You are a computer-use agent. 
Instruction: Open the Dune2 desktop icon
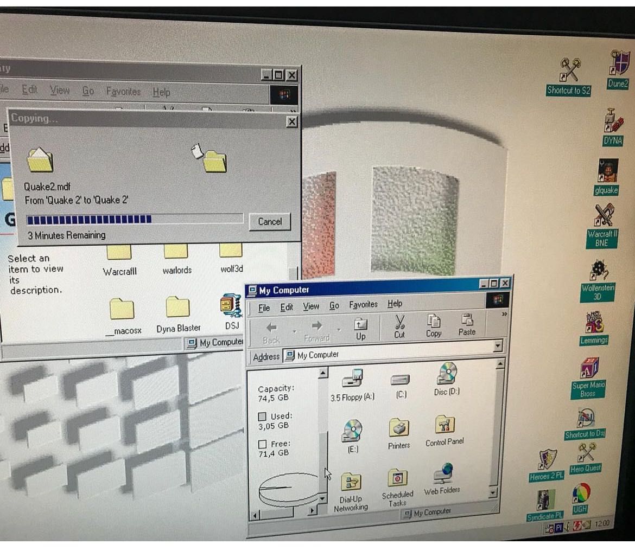click(x=618, y=70)
